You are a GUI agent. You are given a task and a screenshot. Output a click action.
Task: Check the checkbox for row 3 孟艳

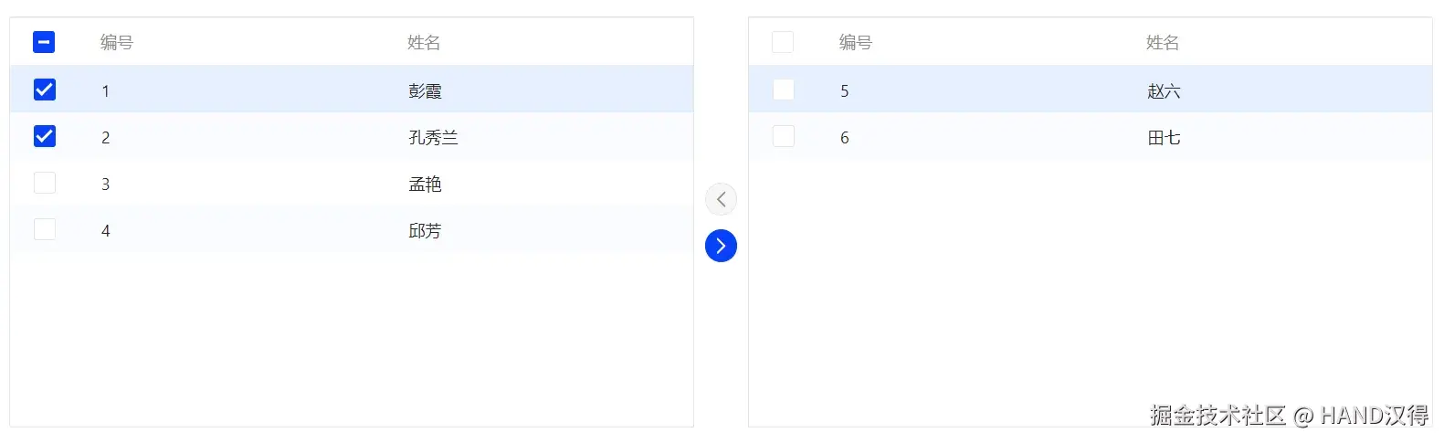tap(44, 183)
